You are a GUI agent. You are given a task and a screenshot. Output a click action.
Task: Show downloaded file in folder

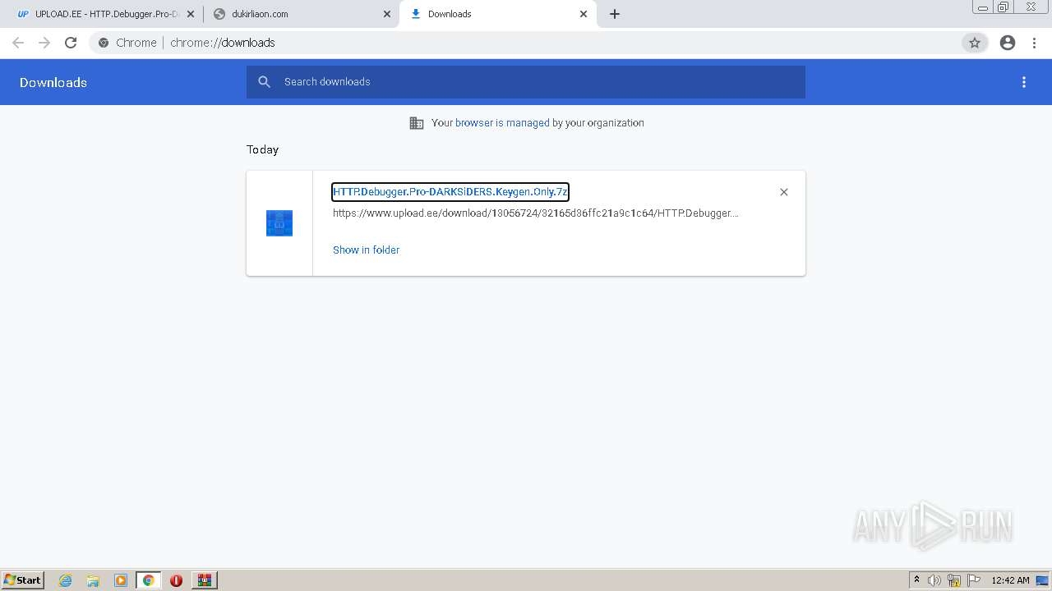point(366,250)
